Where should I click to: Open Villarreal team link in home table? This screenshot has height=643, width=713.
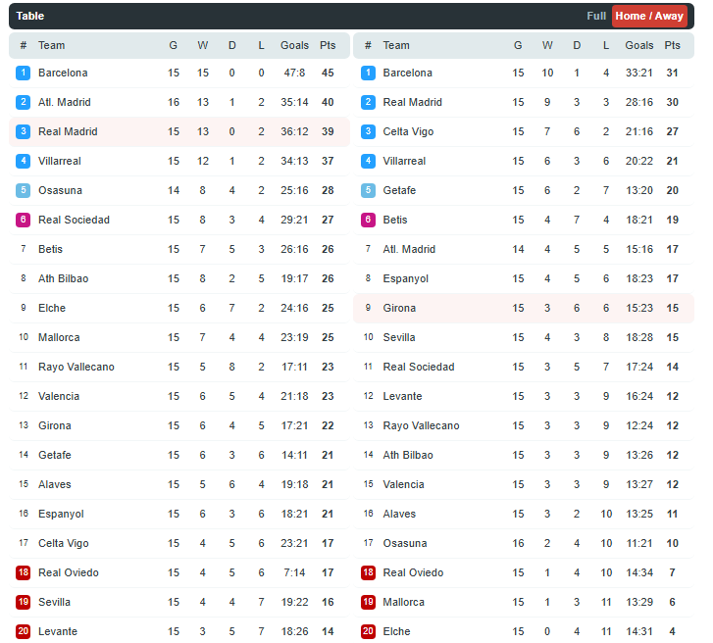pyautogui.click(x=60, y=161)
